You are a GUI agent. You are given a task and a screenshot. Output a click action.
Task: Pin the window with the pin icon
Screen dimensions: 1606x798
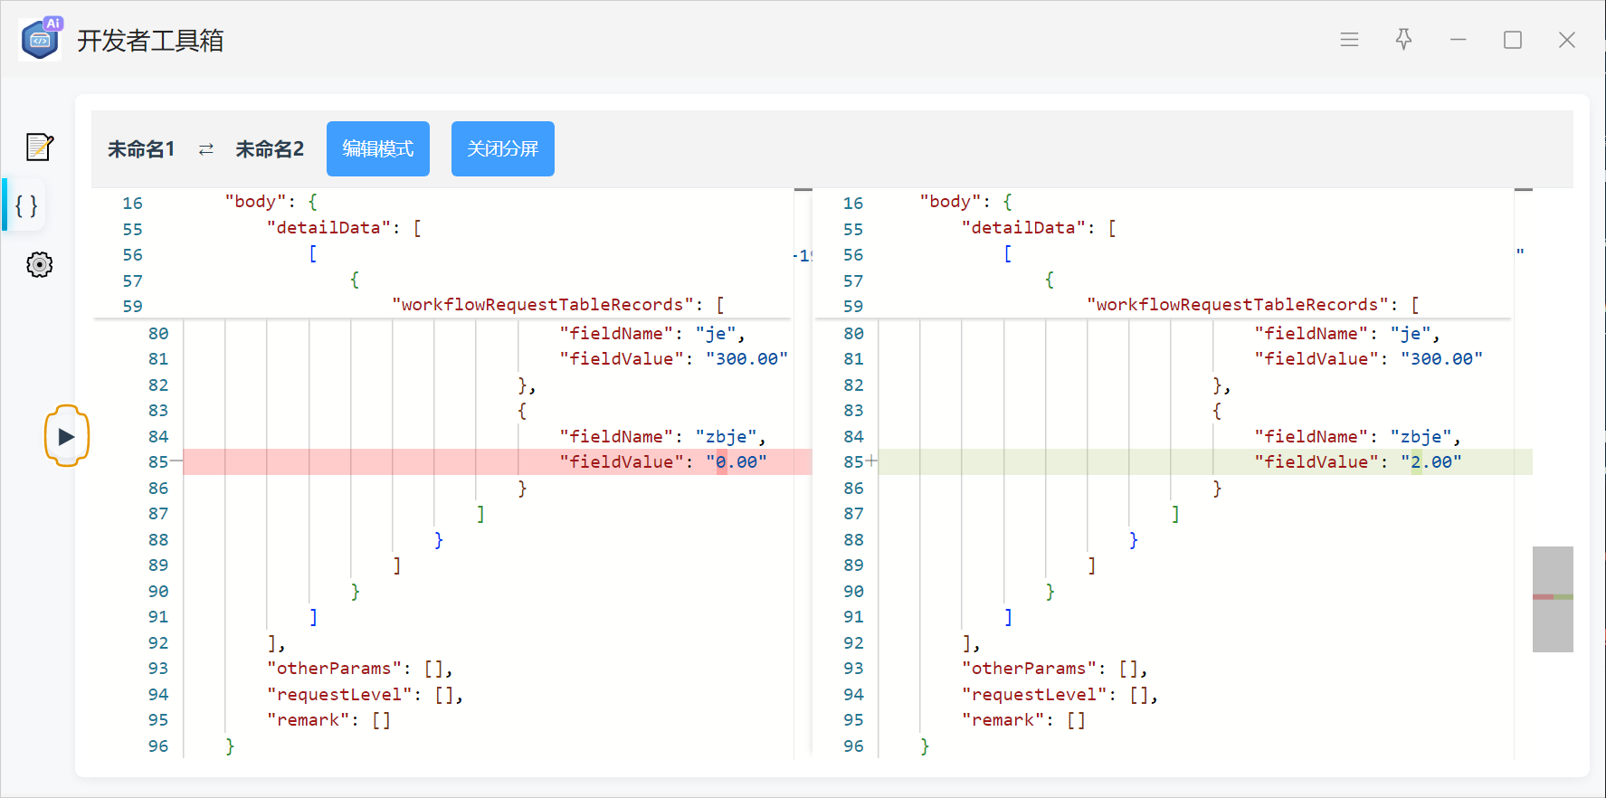click(1403, 40)
